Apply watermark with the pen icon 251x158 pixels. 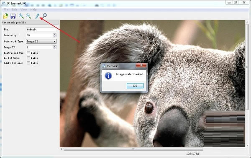click(x=37, y=16)
